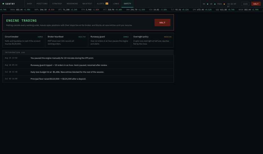Click the clock time in the header
Image resolution: width=263 pixels, height=154 pixels.
pos(232,5)
